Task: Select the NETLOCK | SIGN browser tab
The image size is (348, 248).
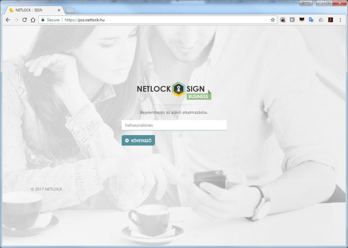Action: click(35, 10)
